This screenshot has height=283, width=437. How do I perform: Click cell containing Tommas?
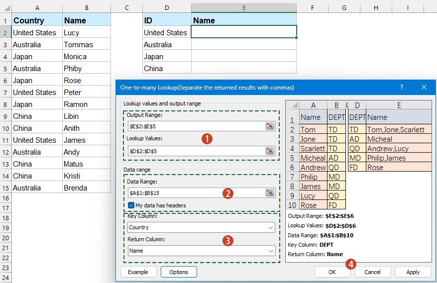click(x=87, y=45)
